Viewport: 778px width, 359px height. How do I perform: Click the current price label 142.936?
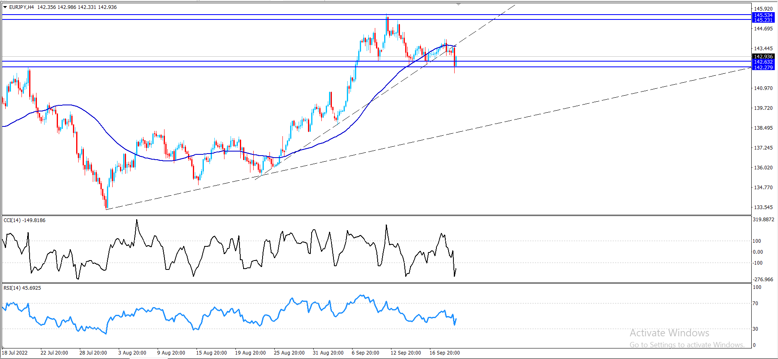(763, 57)
